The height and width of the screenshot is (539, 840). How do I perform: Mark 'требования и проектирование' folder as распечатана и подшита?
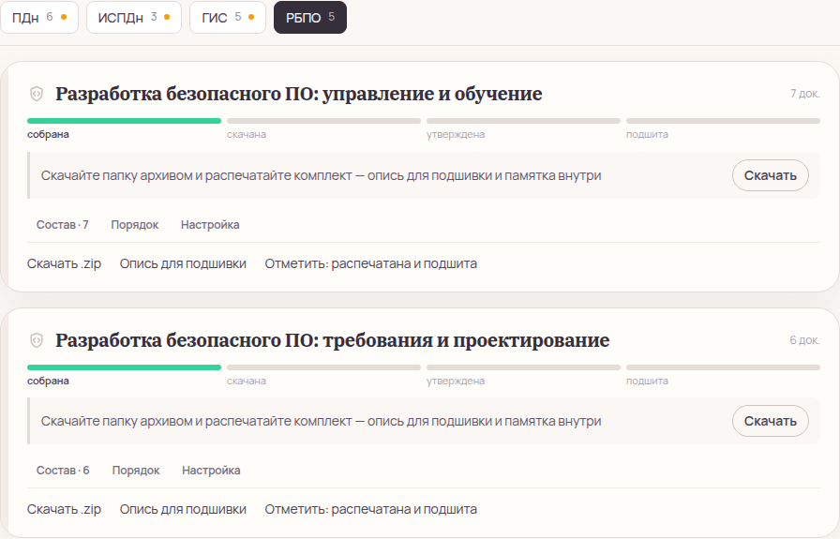pos(370,509)
